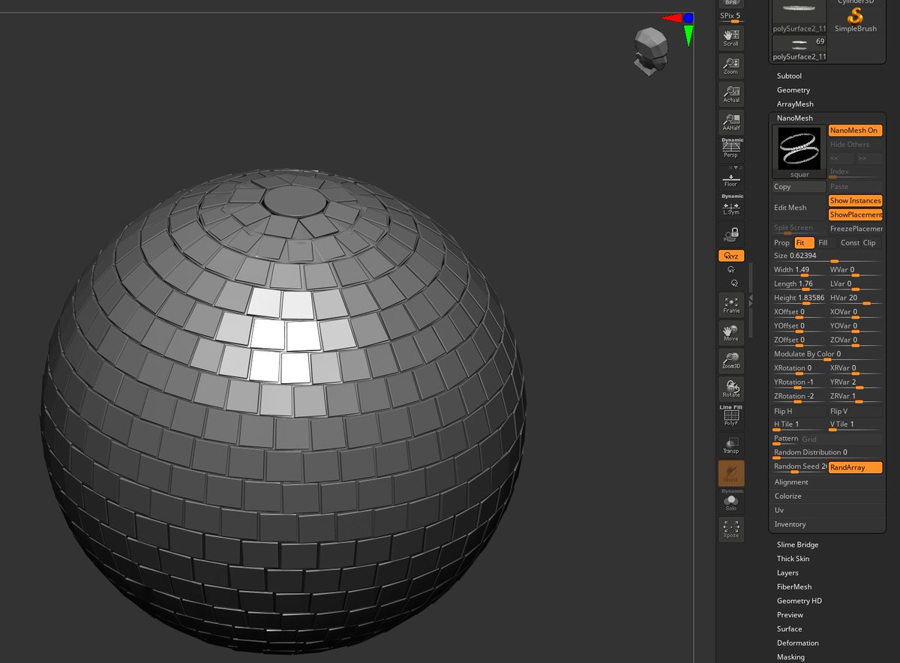The width and height of the screenshot is (900, 663).
Task: Expand the Colorize sub-section
Action: tap(787, 496)
